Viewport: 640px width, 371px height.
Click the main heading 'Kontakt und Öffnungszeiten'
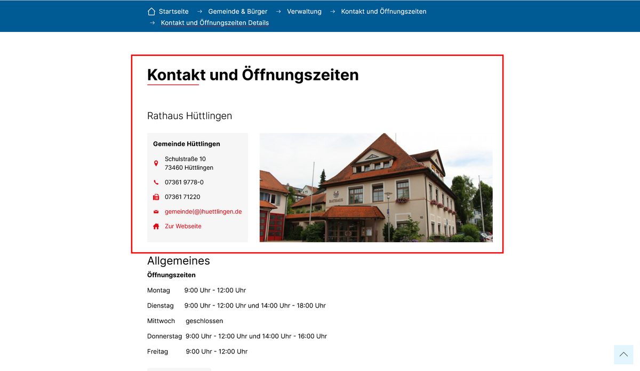pos(253,75)
